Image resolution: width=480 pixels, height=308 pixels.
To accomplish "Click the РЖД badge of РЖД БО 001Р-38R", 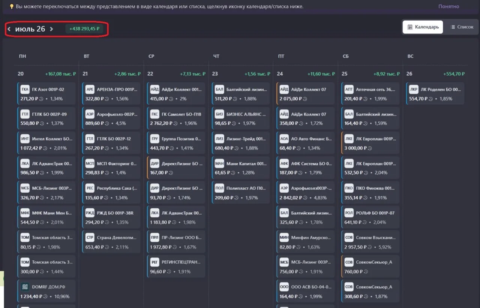I will pos(90,213).
